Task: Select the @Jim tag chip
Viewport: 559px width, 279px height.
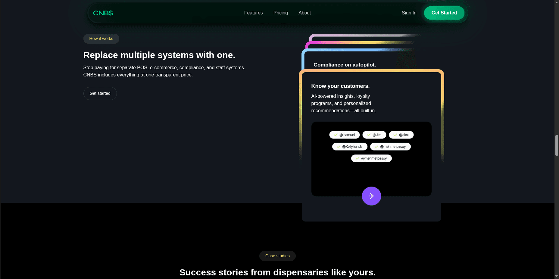Action: 374,135
